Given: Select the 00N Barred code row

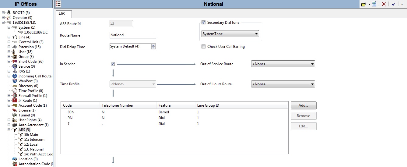Looking at the screenshot, I should coord(174,112).
